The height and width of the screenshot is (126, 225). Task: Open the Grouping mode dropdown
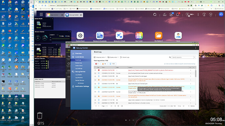point(100,57)
